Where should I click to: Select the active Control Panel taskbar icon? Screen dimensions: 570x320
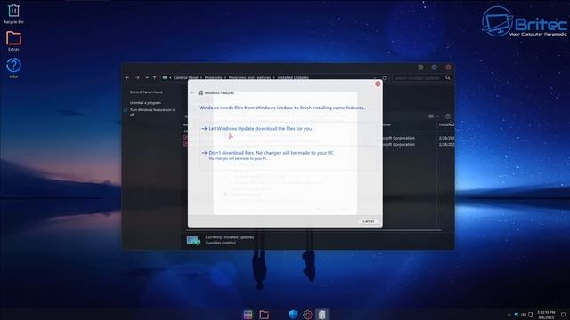point(322,314)
